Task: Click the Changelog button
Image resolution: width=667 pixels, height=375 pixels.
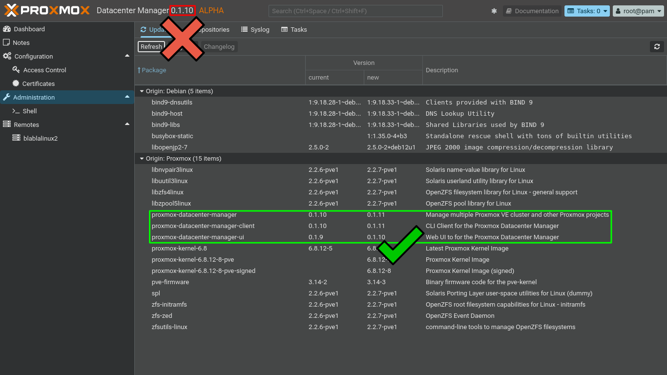Action: pyautogui.click(x=219, y=46)
